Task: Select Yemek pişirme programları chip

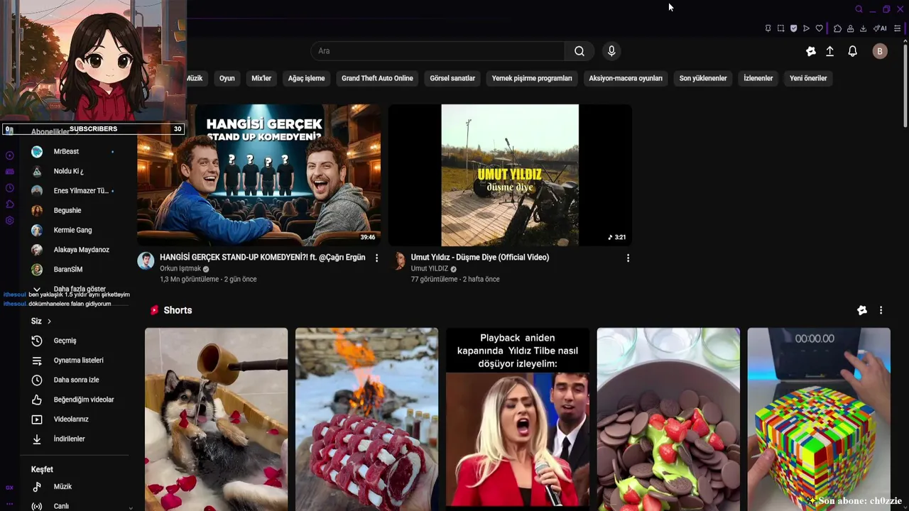Action: (x=532, y=78)
